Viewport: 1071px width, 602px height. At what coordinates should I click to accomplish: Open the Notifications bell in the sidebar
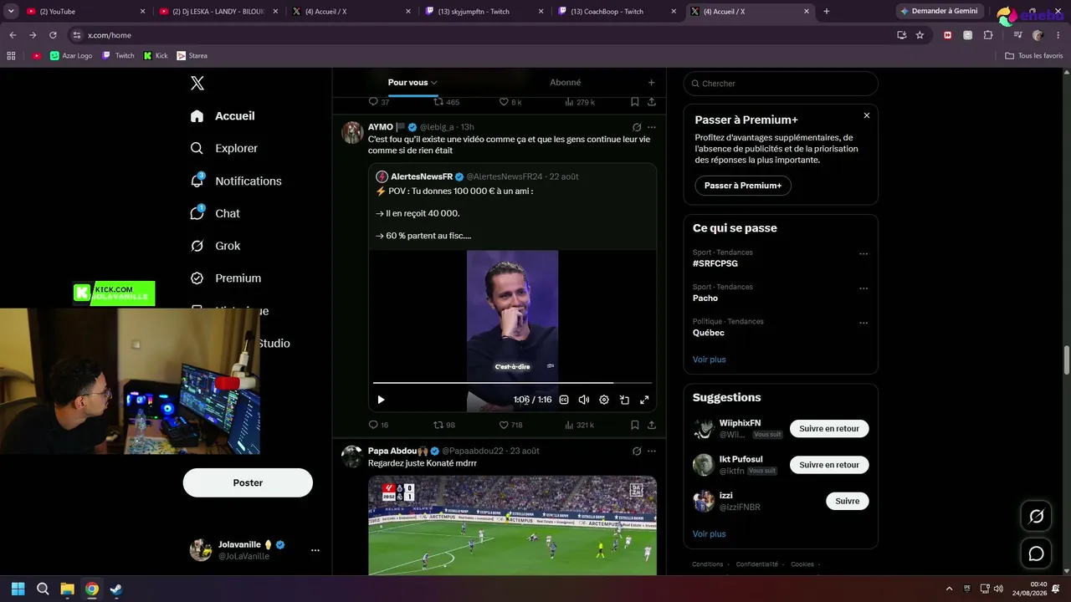click(x=197, y=181)
